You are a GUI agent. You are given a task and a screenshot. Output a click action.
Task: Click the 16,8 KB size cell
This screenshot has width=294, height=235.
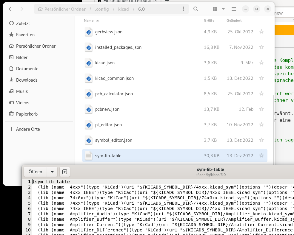click(x=212, y=47)
